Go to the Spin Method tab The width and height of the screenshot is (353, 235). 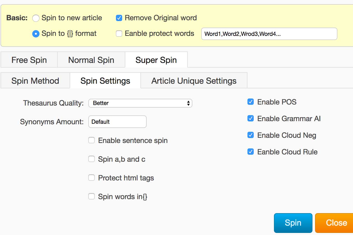click(x=35, y=81)
